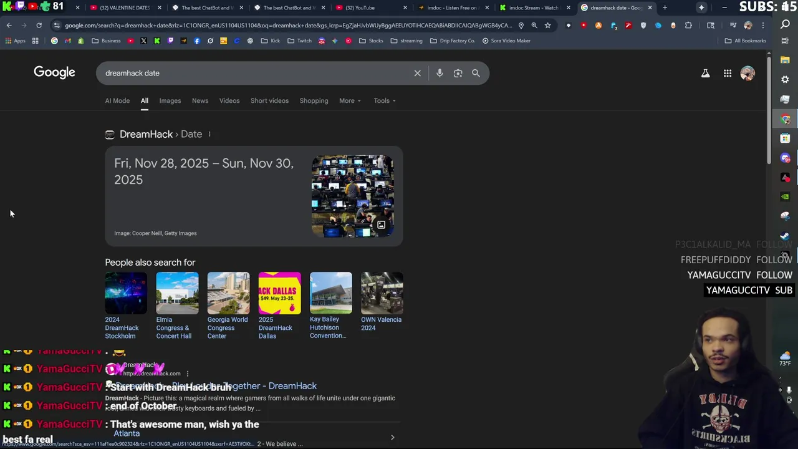Open Drip Factory Co. bookmarks folder
The image size is (798, 449).
pyautogui.click(x=452, y=41)
